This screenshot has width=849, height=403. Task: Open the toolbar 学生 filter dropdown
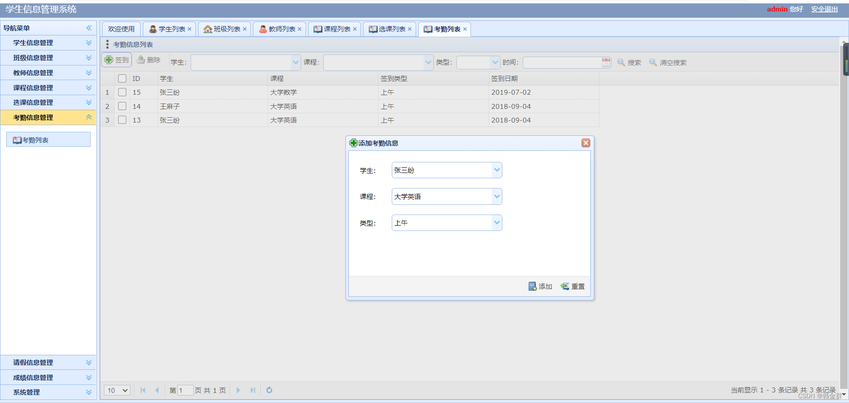click(296, 62)
